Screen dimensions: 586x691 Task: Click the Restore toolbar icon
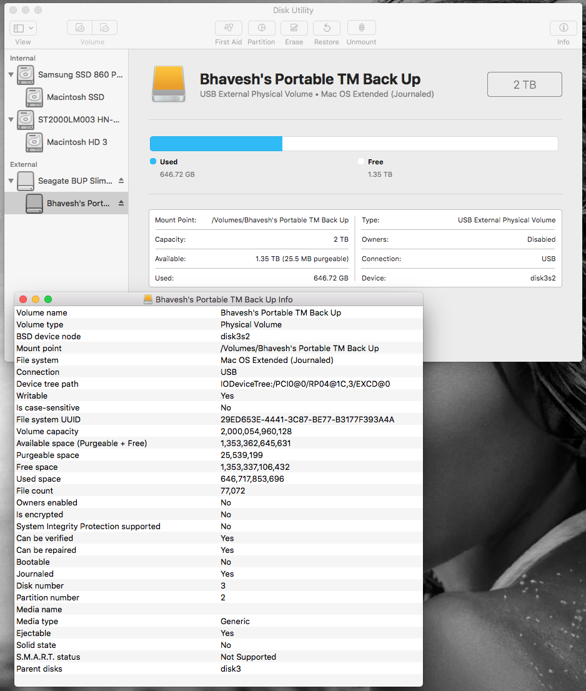pyautogui.click(x=327, y=27)
